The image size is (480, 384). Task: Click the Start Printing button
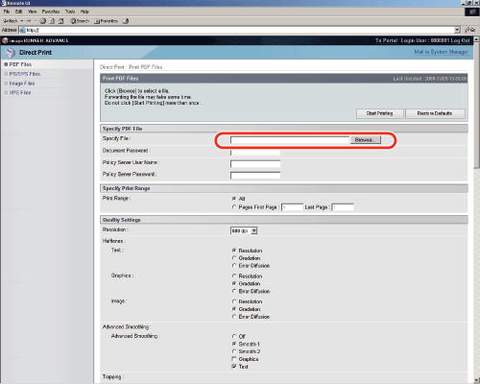pyautogui.click(x=380, y=113)
